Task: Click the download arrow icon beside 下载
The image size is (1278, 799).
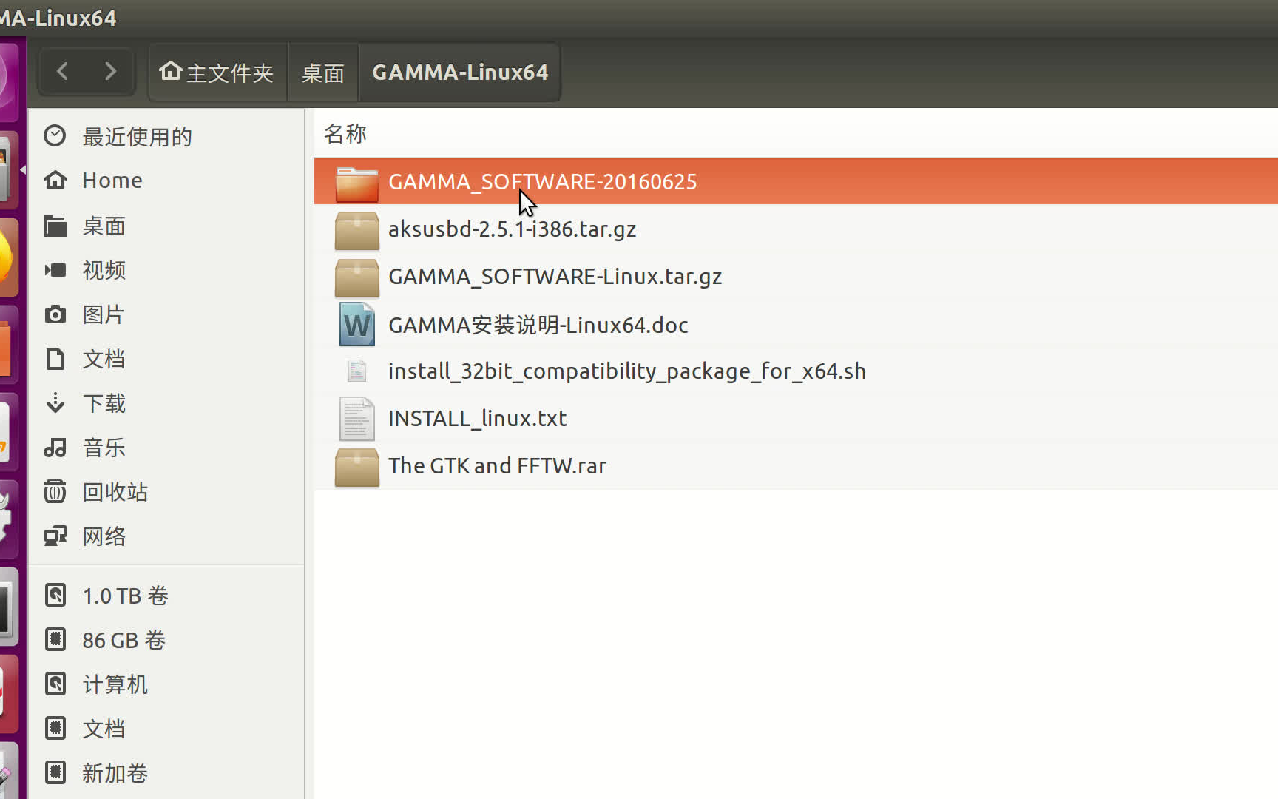Action: click(55, 403)
